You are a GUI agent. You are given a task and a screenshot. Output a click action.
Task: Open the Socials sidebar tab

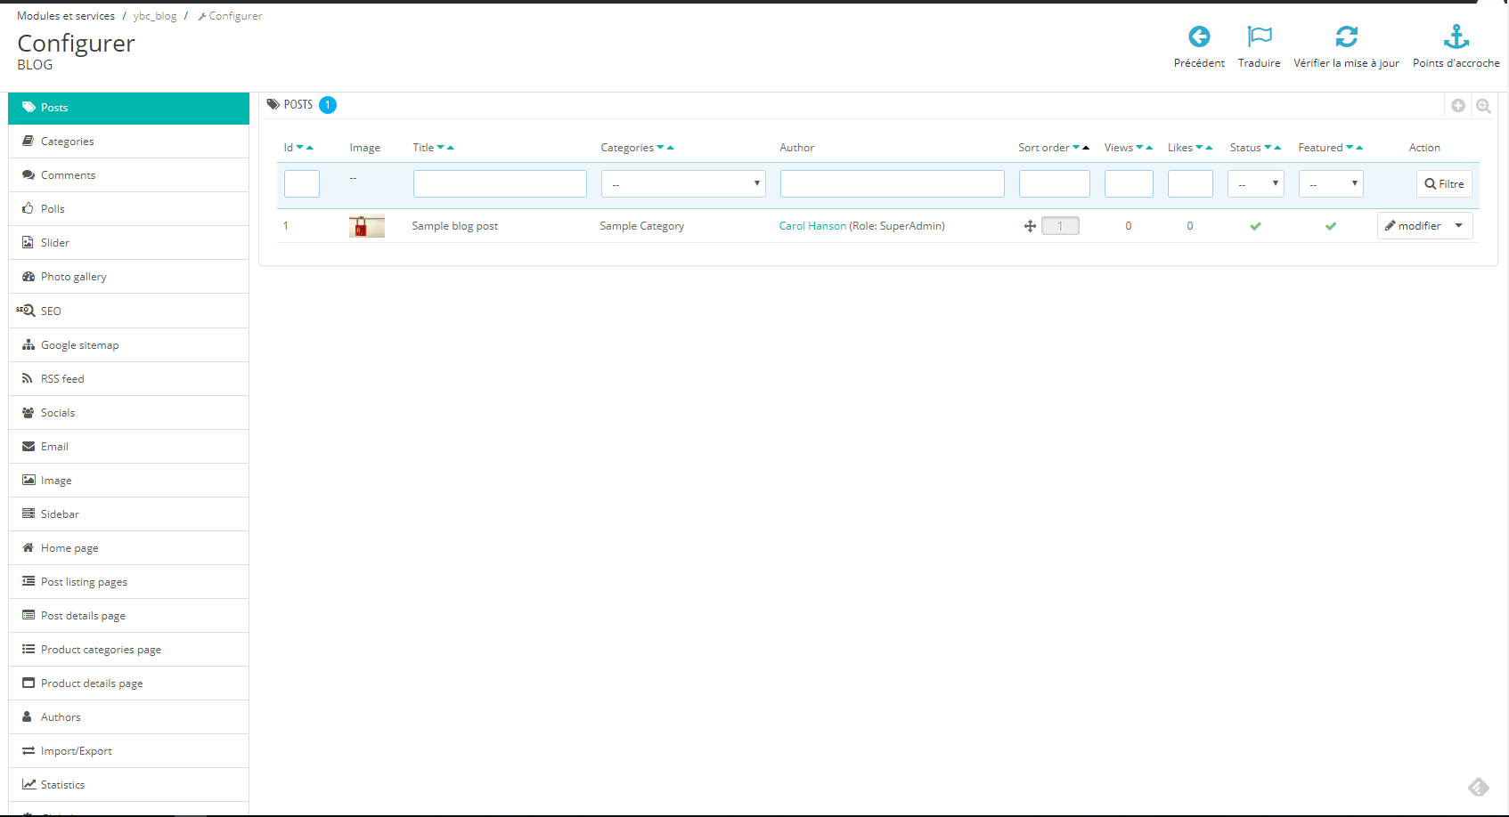[128, 413]
